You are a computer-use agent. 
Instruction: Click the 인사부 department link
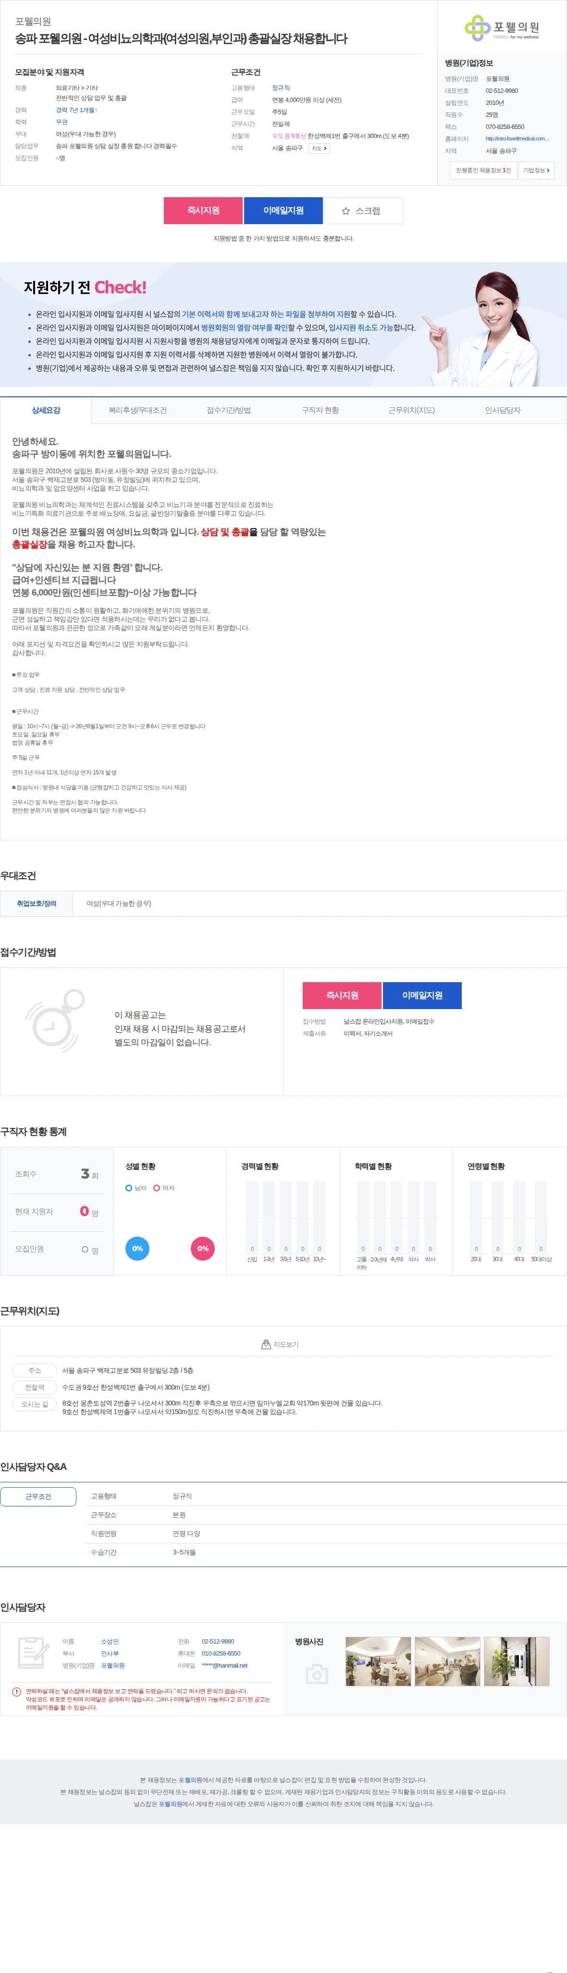point(110,1654)
